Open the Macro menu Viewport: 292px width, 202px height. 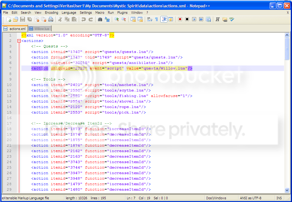tap(100, 13)
